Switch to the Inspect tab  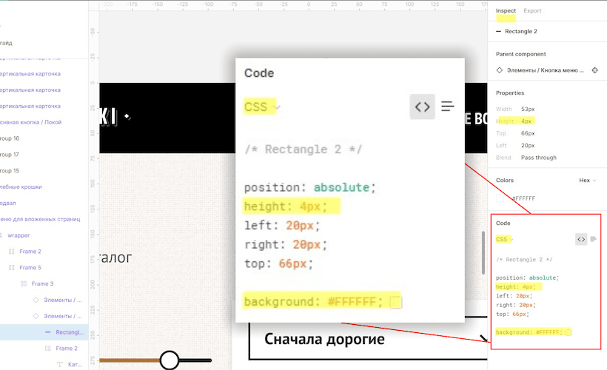(x=506, y=11)
